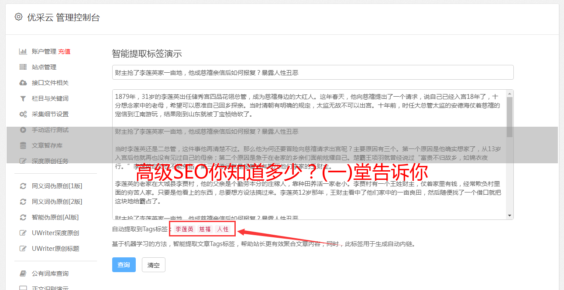Screen dimensions: 564x290
Task: Select 智能伪原创[AI版]
Action: point(55,217)
